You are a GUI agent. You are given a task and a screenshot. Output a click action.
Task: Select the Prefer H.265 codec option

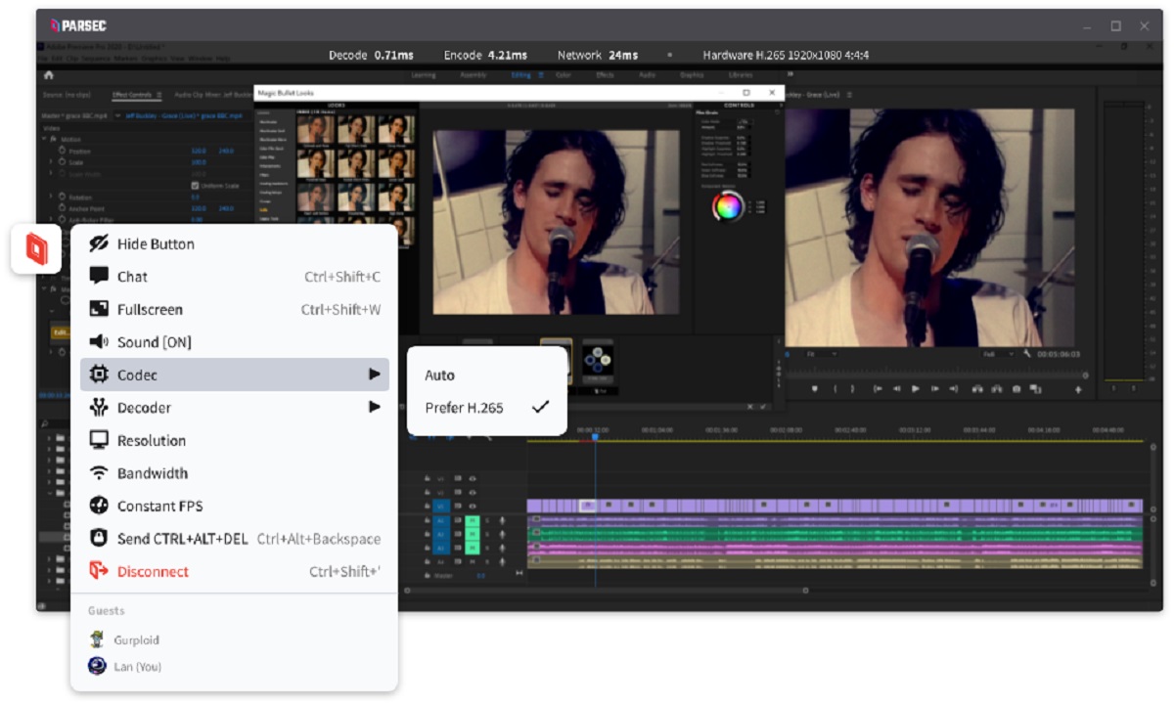487,408
